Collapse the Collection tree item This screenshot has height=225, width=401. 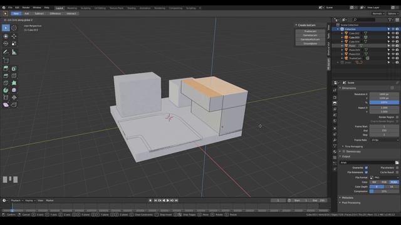pos(338,29)
